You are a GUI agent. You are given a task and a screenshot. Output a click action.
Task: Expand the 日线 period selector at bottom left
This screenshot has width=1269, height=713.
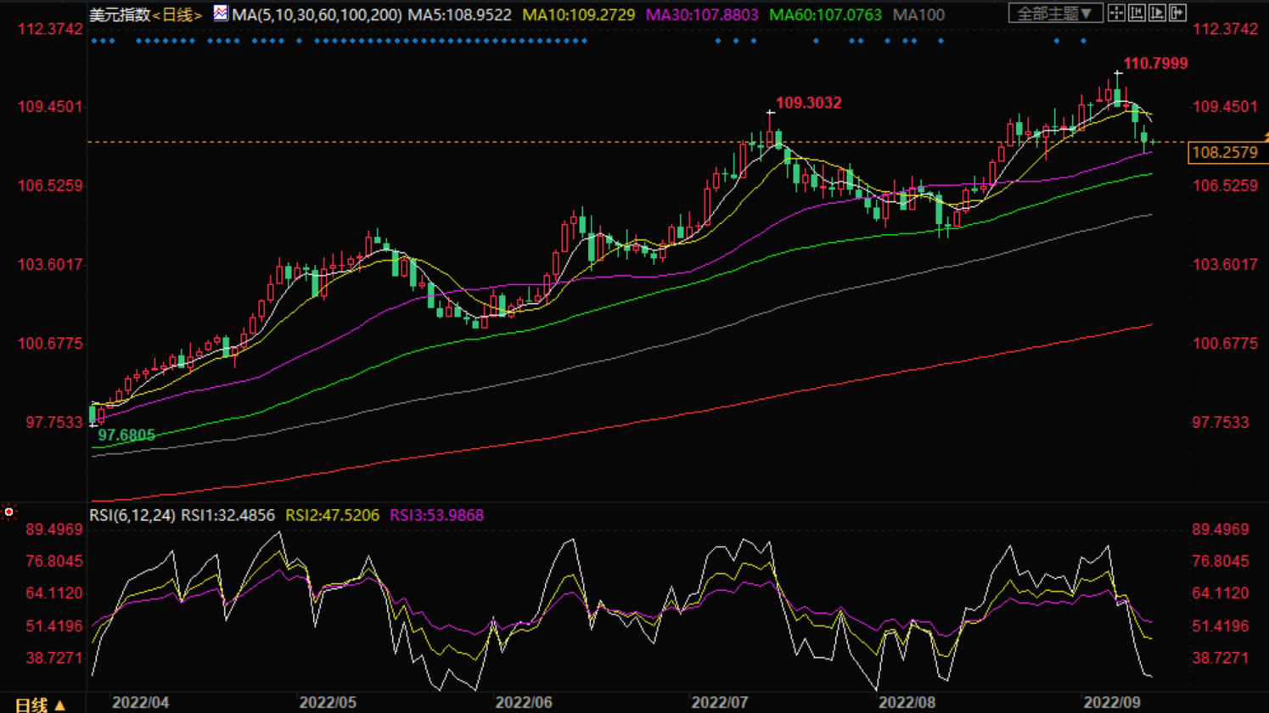point(40,705)
